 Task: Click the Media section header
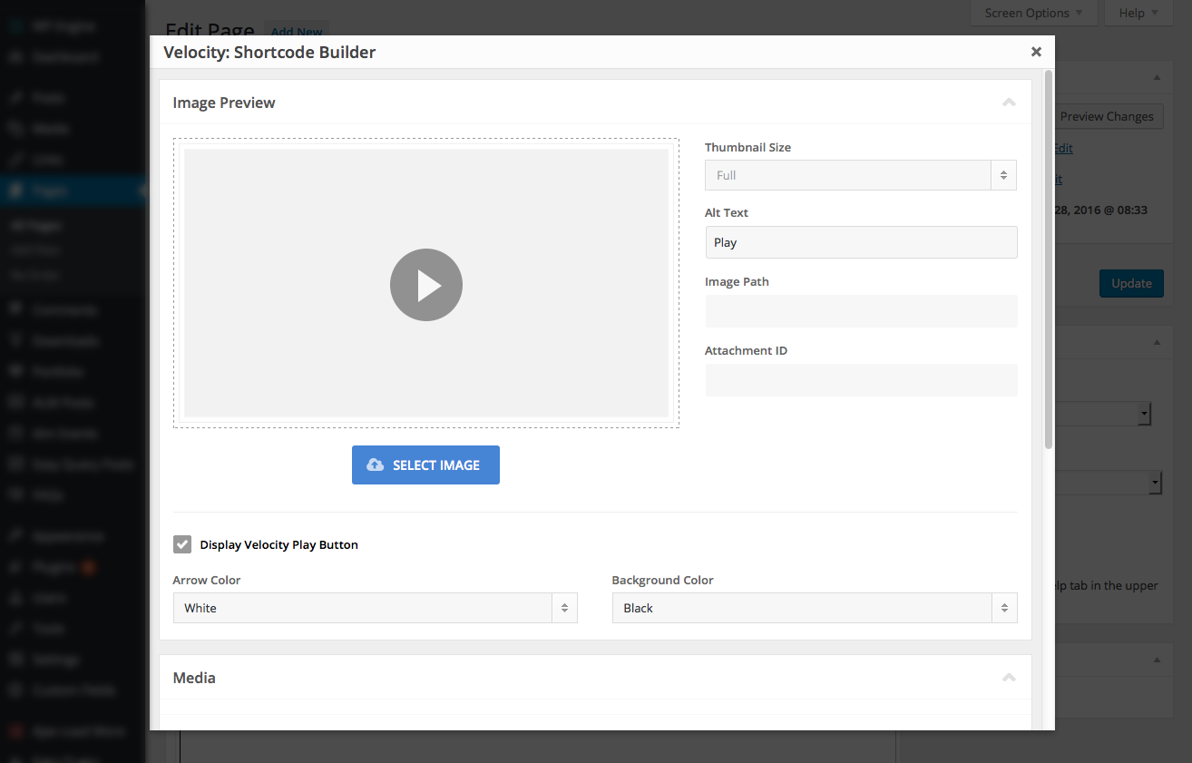click(x=595, y=678)
